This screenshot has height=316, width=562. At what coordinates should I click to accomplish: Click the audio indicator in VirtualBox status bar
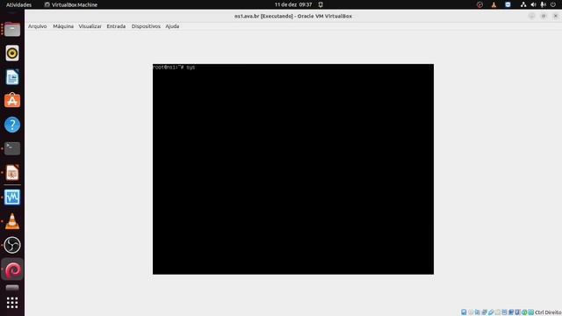pyautogui.click(x=478, y=312)
